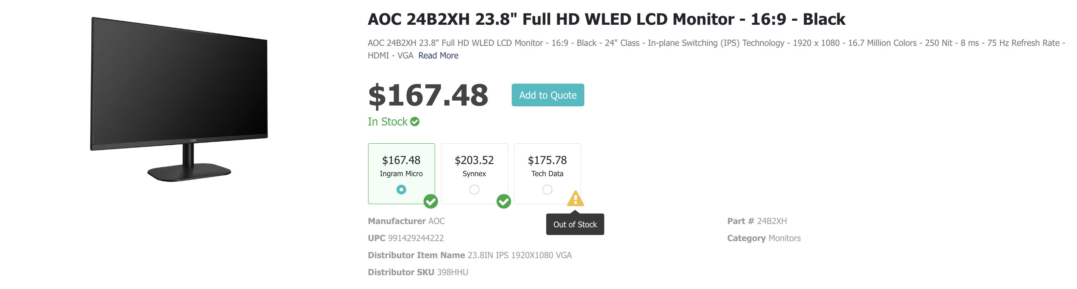This screenshot has height=289, width=1077.
Task: Click the UPC number 991429244222
Action: click(x=416, y=238)
